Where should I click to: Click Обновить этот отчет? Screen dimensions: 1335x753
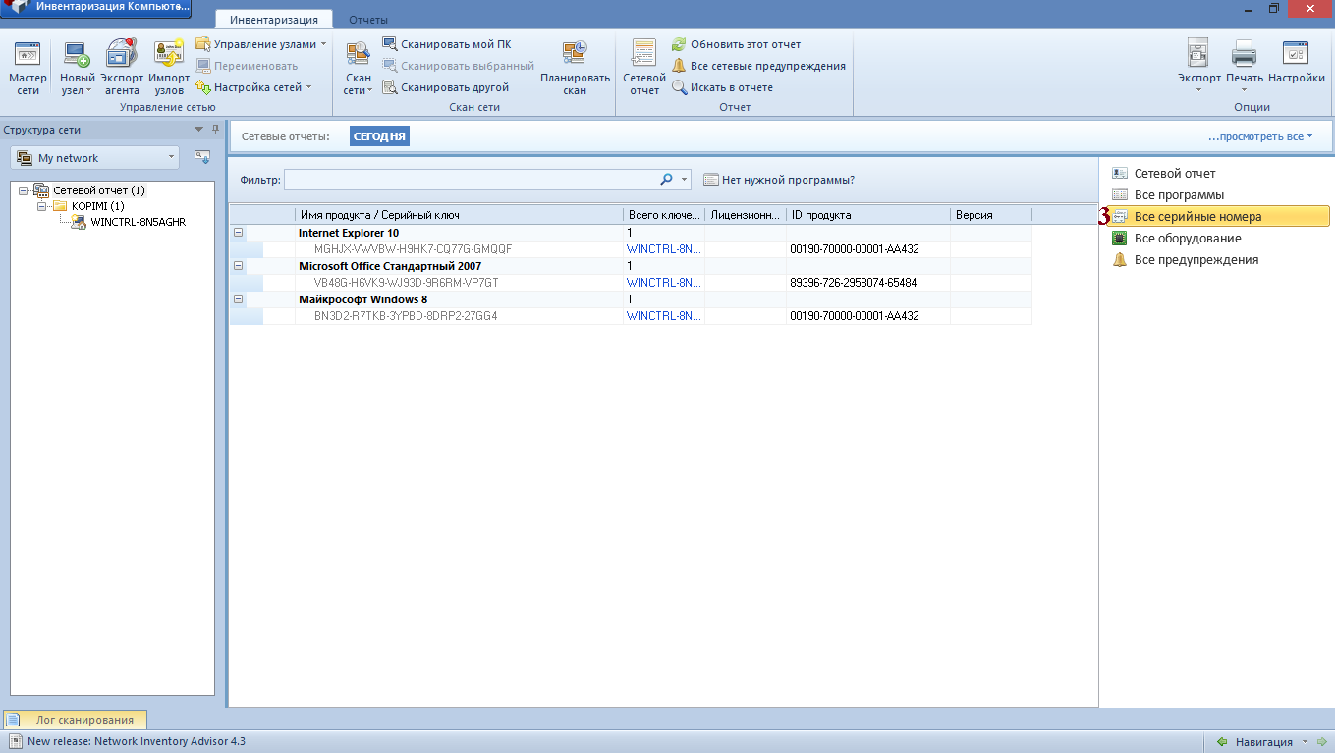point(737,44)
